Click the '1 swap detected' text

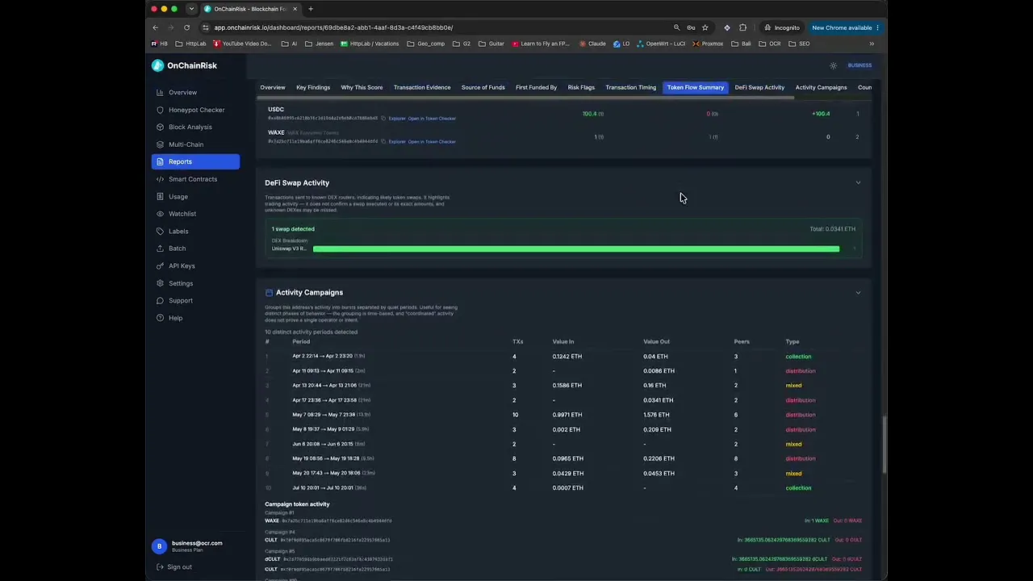click(x=293, y=229)
